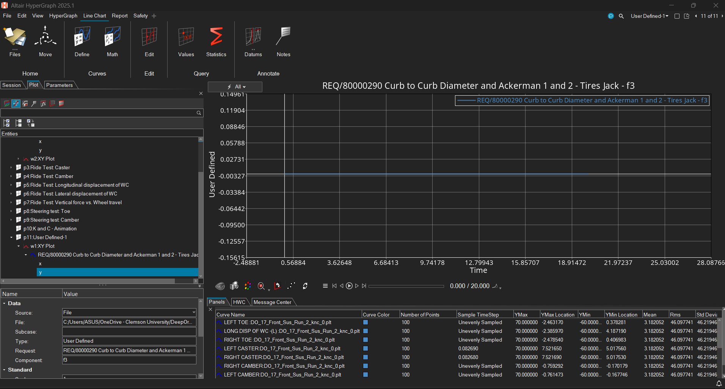This screenshot has height=389, width=725.
Task: Click the invert entity selection icon
Action: point(31,123)
